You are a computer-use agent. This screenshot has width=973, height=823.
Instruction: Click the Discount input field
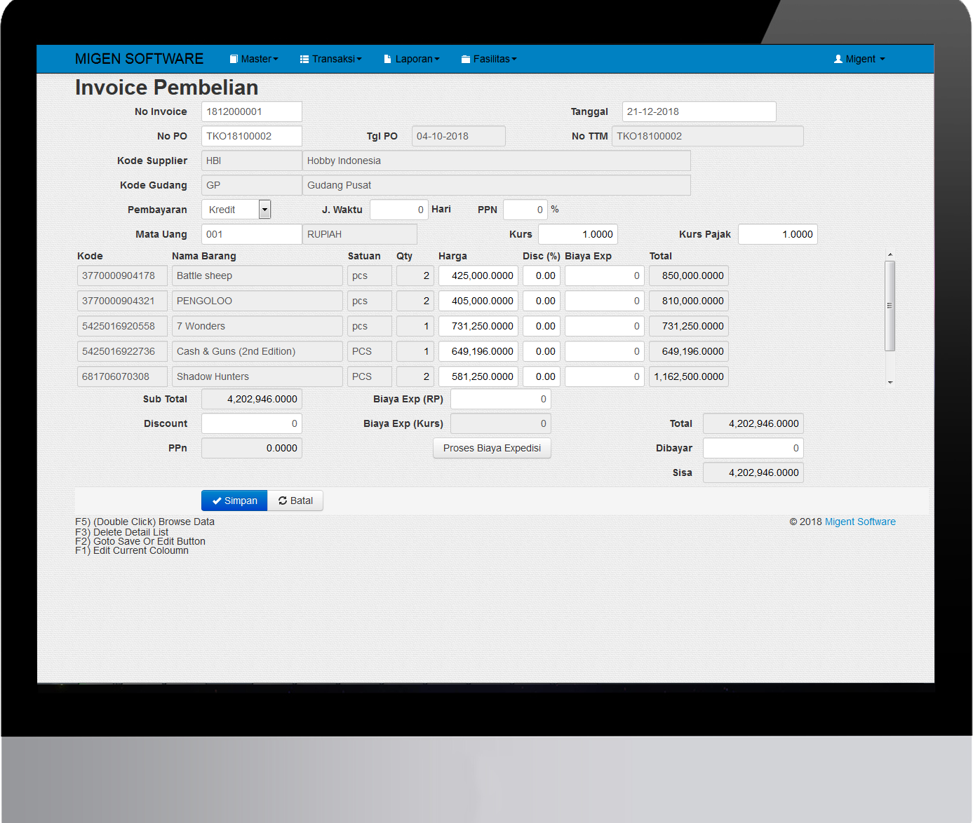252,423
